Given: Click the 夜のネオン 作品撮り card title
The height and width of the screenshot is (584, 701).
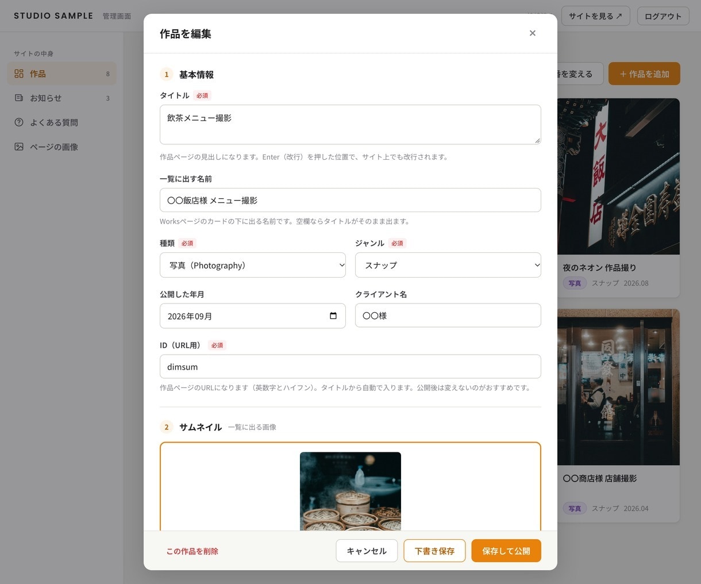Looking at the screenshot, I should click(x=599, y=268).
